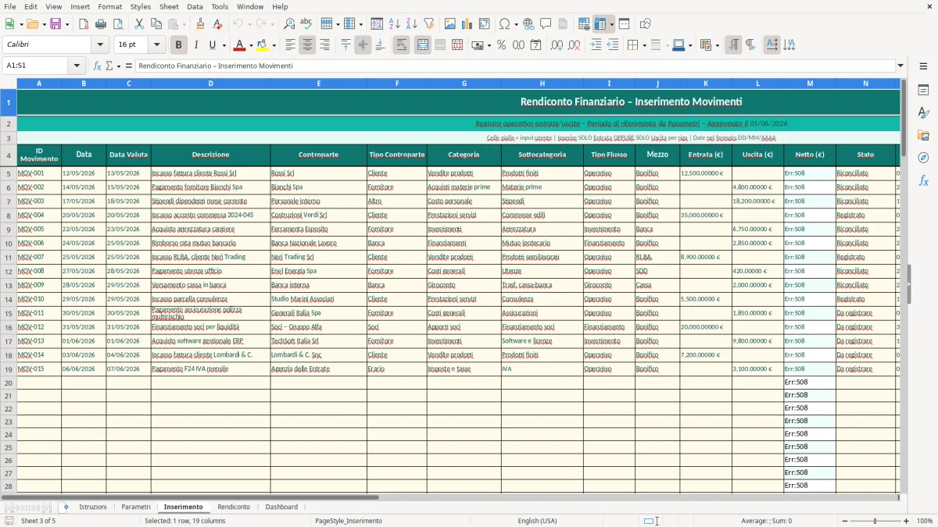Insert an image
The width and height of the screenshot is (938, 527).
tap(450, 24)
